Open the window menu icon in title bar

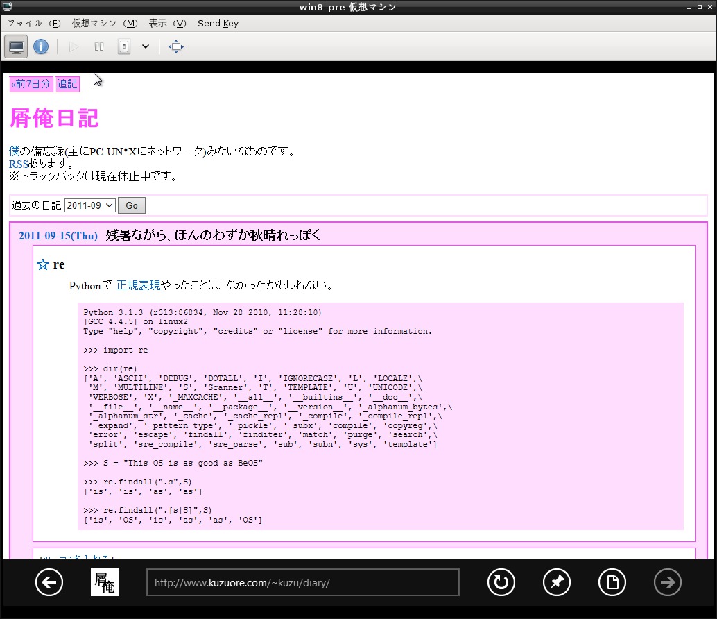click(x=8, y=7)
